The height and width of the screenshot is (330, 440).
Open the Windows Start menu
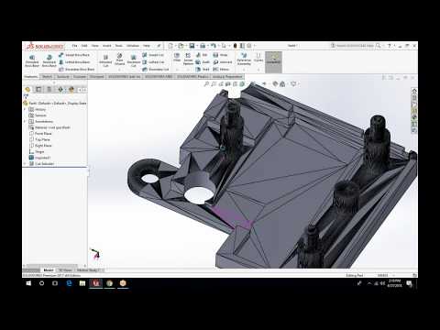click(x=28, y=283)
